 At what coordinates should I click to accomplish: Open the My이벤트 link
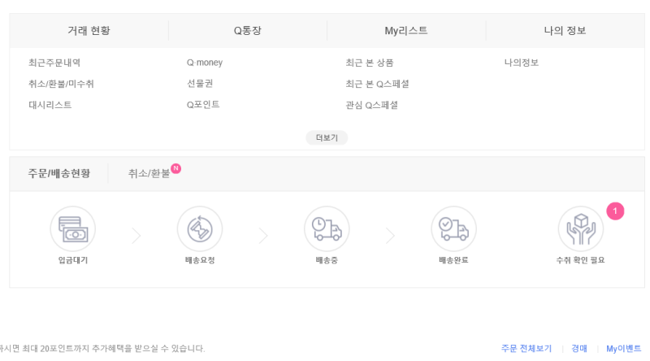tap(623, 349)
